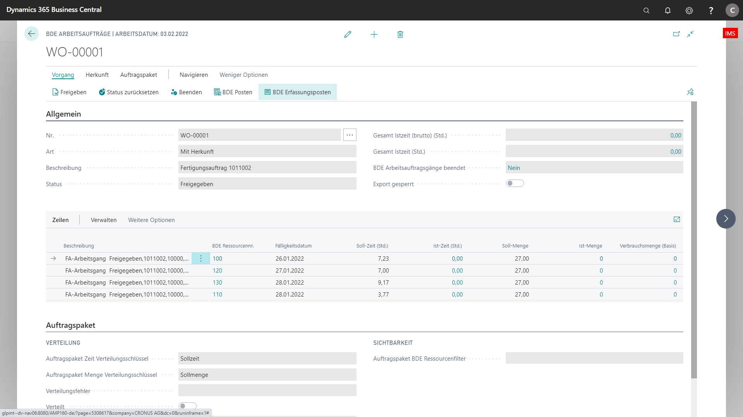
Task: Click the Beschreibung field Fertigungsauftrag 1011002
Action: (267, 168)
